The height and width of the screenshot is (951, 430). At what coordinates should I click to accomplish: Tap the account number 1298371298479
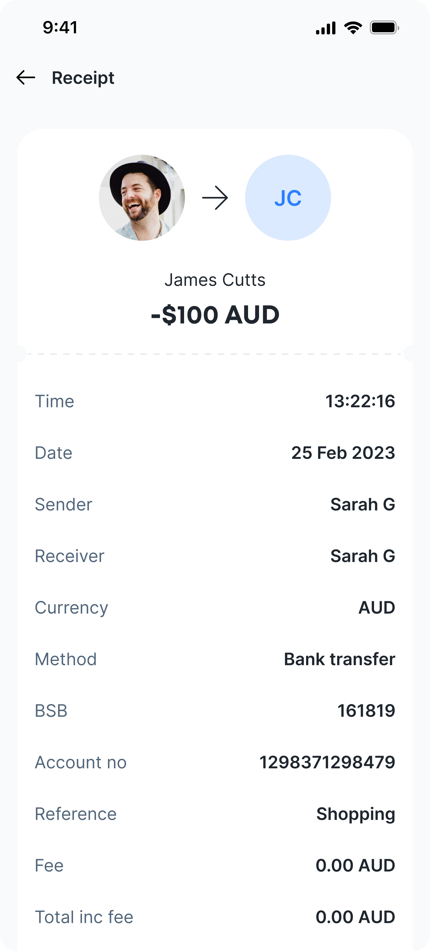point(327,762)
